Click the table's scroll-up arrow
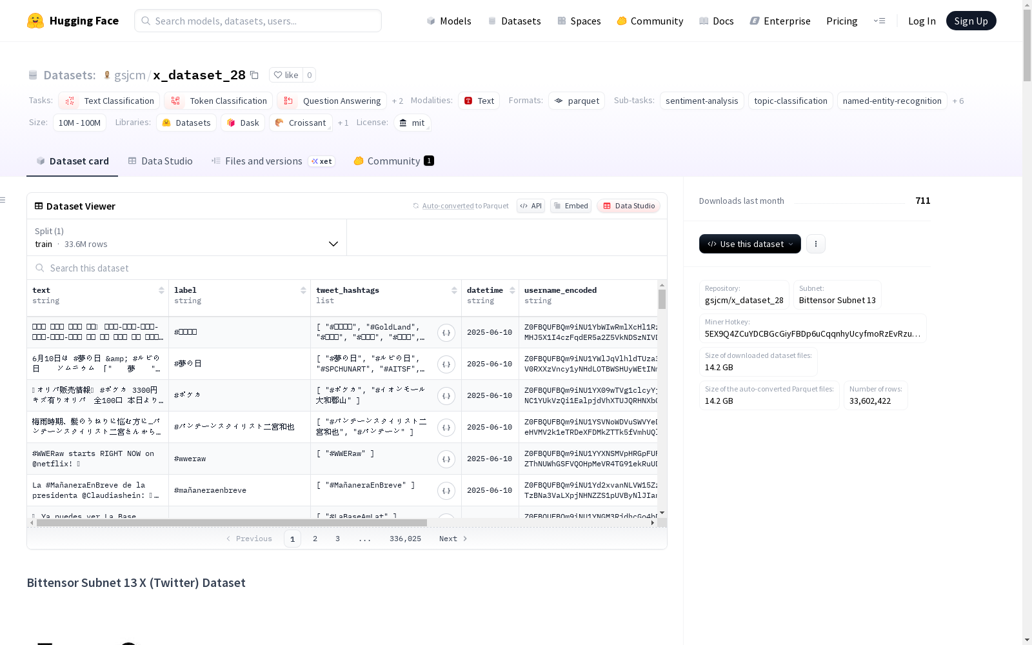 click(x=662, y=284)
